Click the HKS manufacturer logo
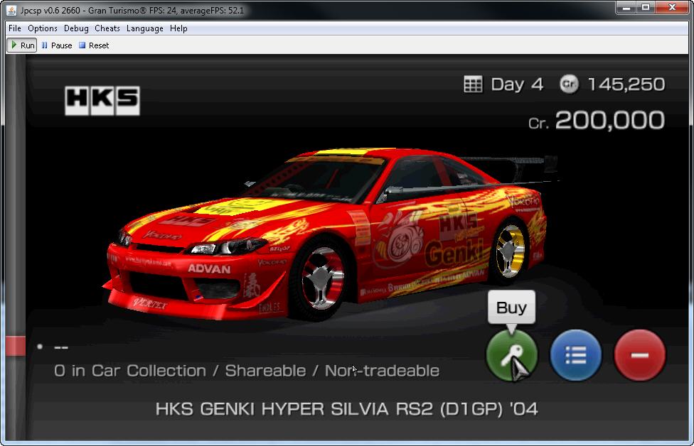Viewport: 694px width, 446px height. tap(102, 100)
